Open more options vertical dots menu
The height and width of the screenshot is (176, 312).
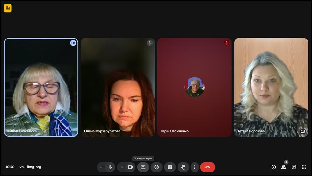tap(194, 167)
